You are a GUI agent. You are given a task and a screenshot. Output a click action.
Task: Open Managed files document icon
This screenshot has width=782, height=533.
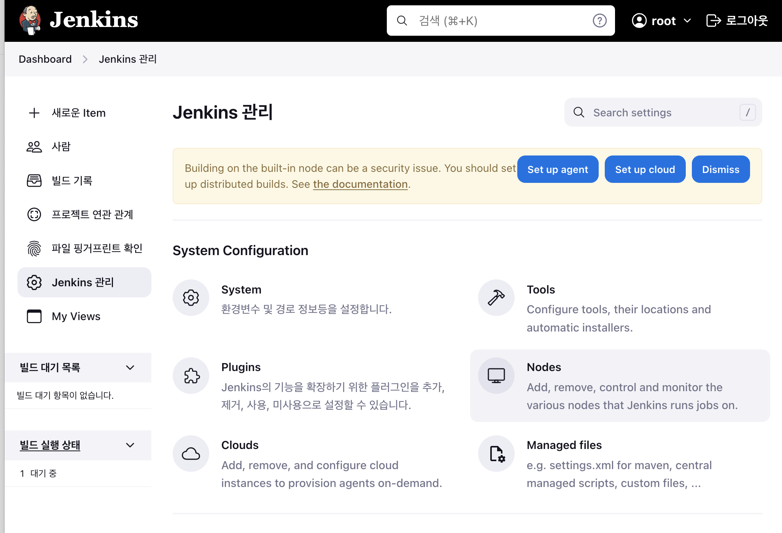[x=496, y=454]
